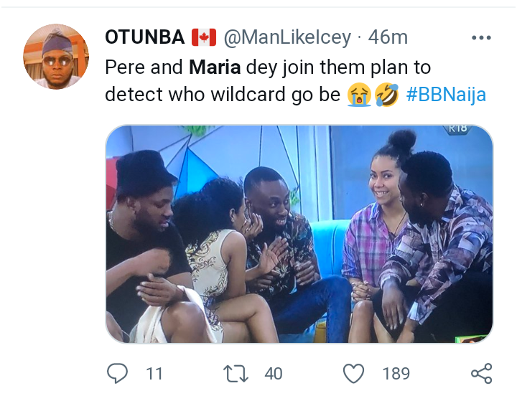Viewport: 517px width, 396px height.
Task: Click the like count 189
Action: [x=396, y=373]
